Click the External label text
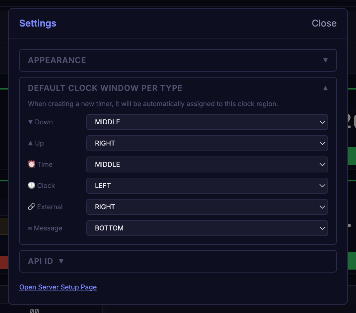356x313 pixels. [x=50, y=207]
